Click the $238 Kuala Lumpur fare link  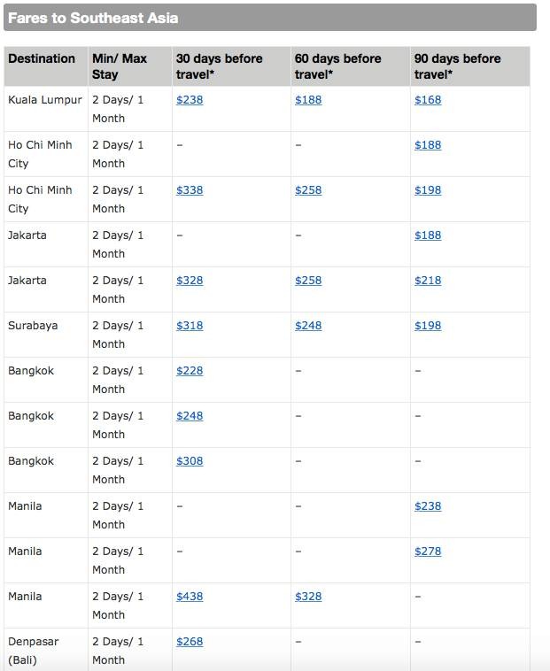click(x=190, y=100)
